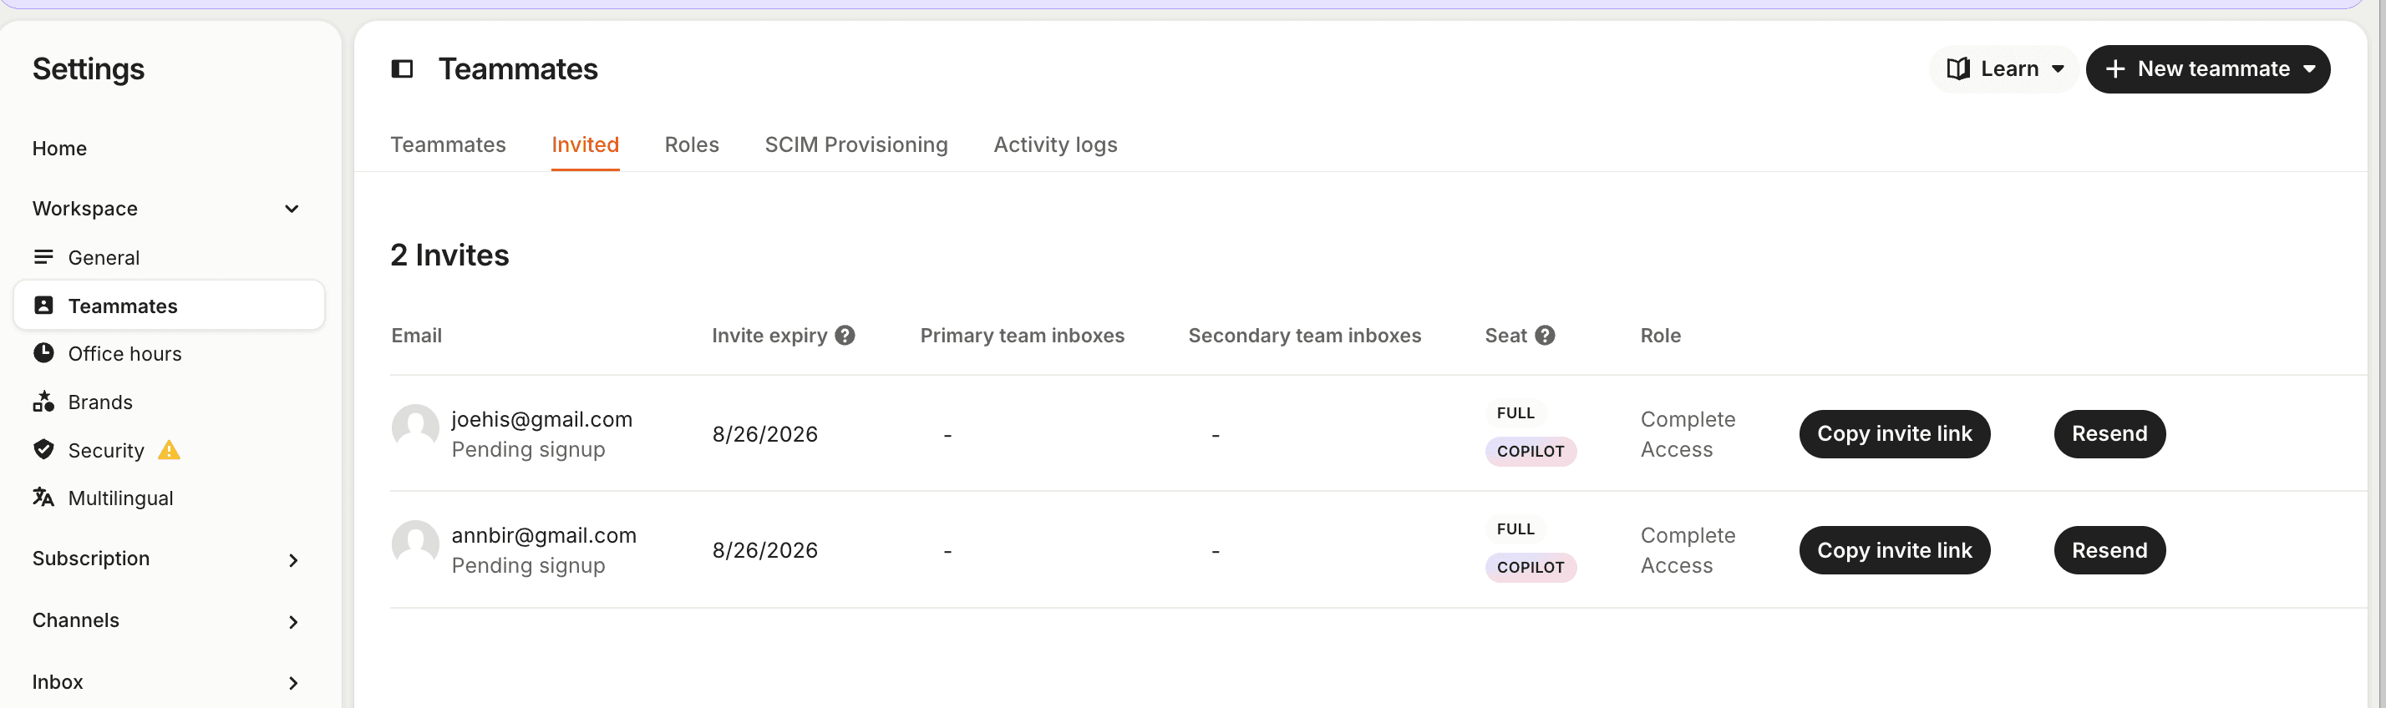Expand the Inbox section chevron
This screenshot has width=2386, height=708.
292,683
